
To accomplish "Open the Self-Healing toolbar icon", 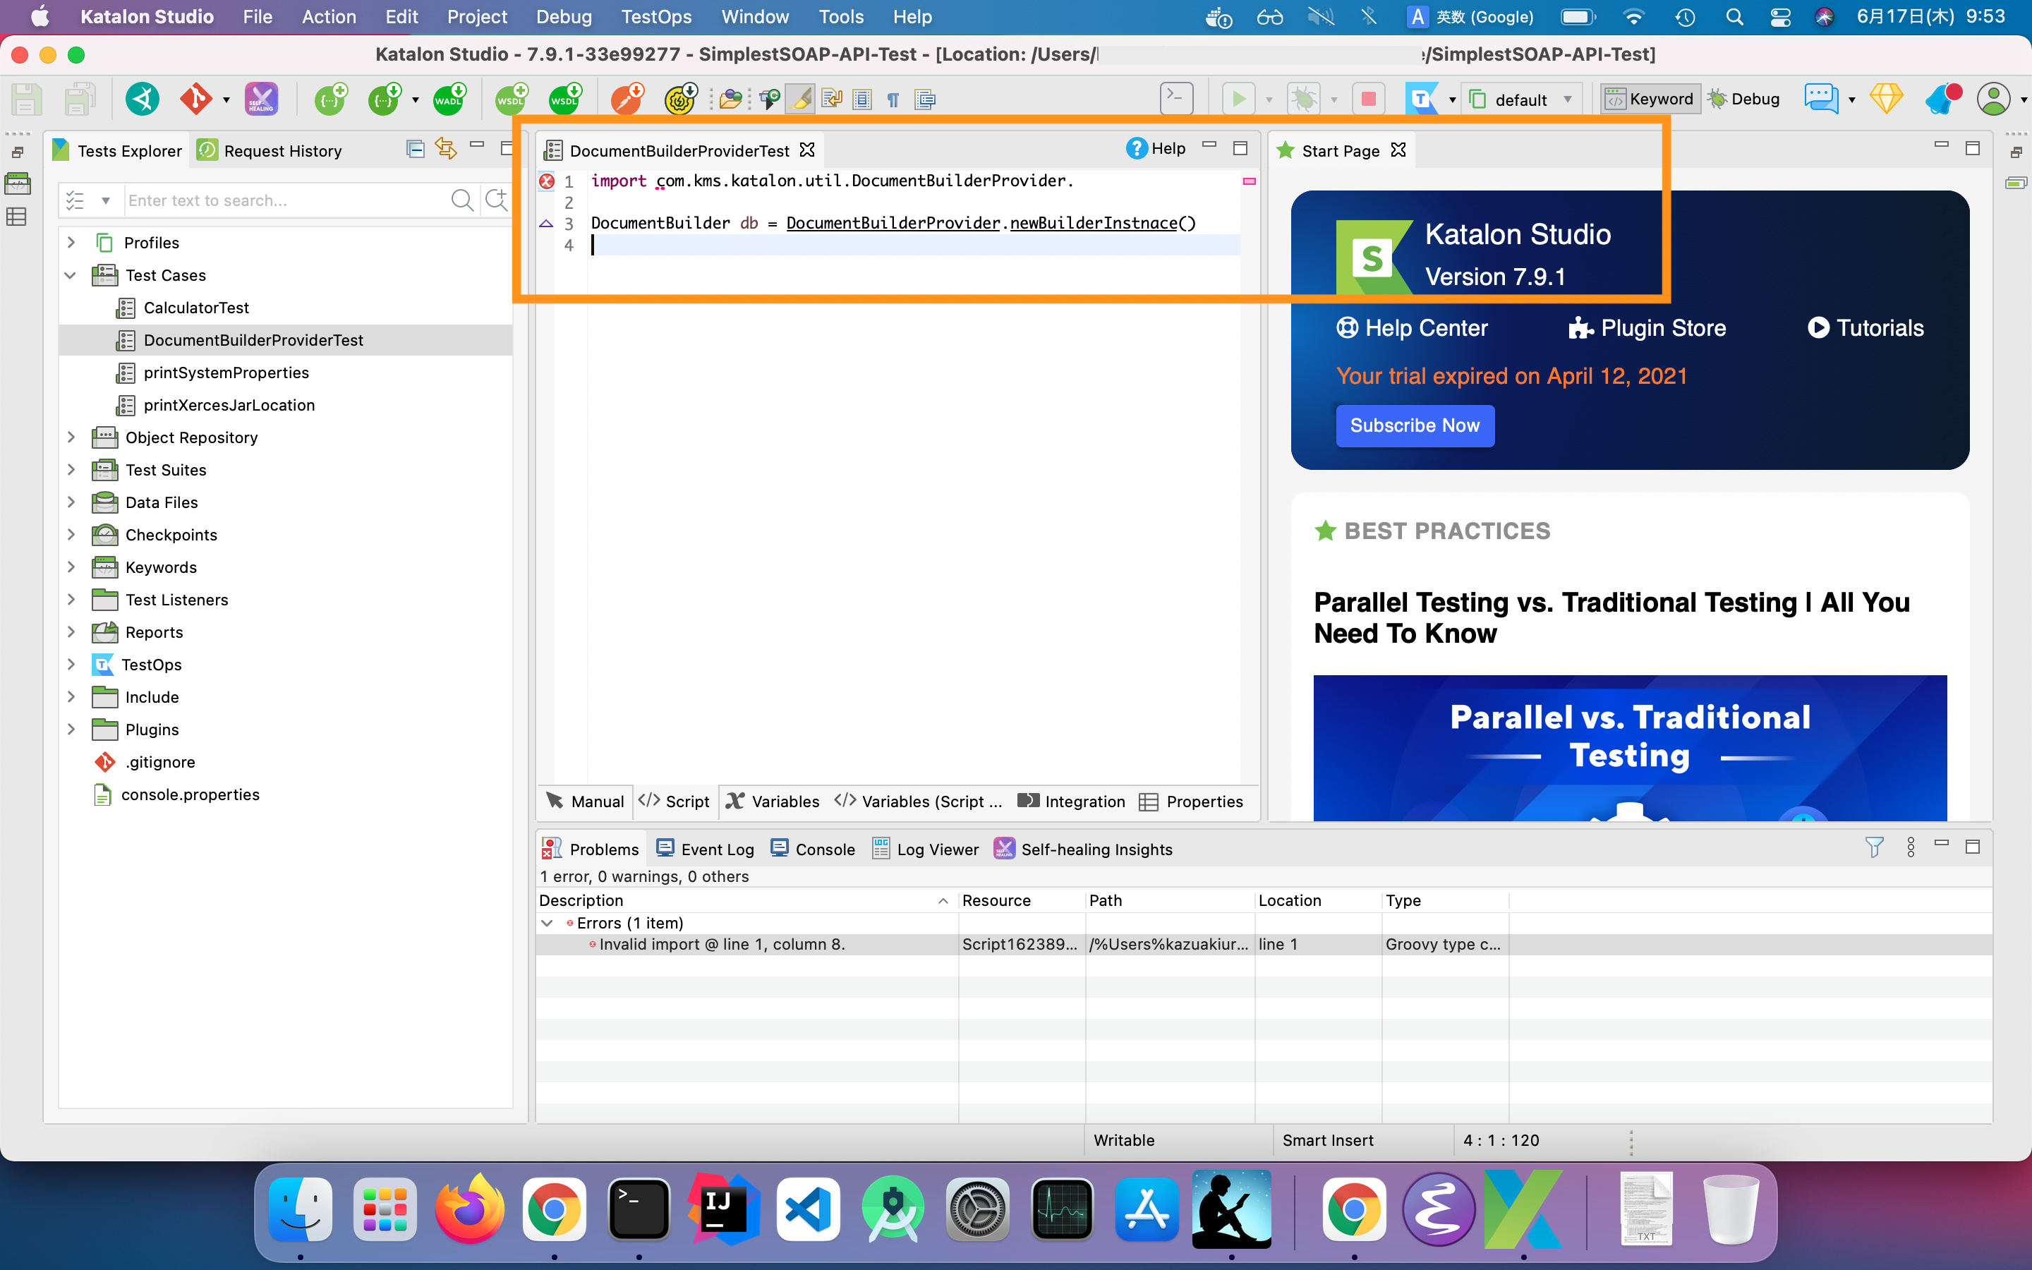I will pos(261,99).
